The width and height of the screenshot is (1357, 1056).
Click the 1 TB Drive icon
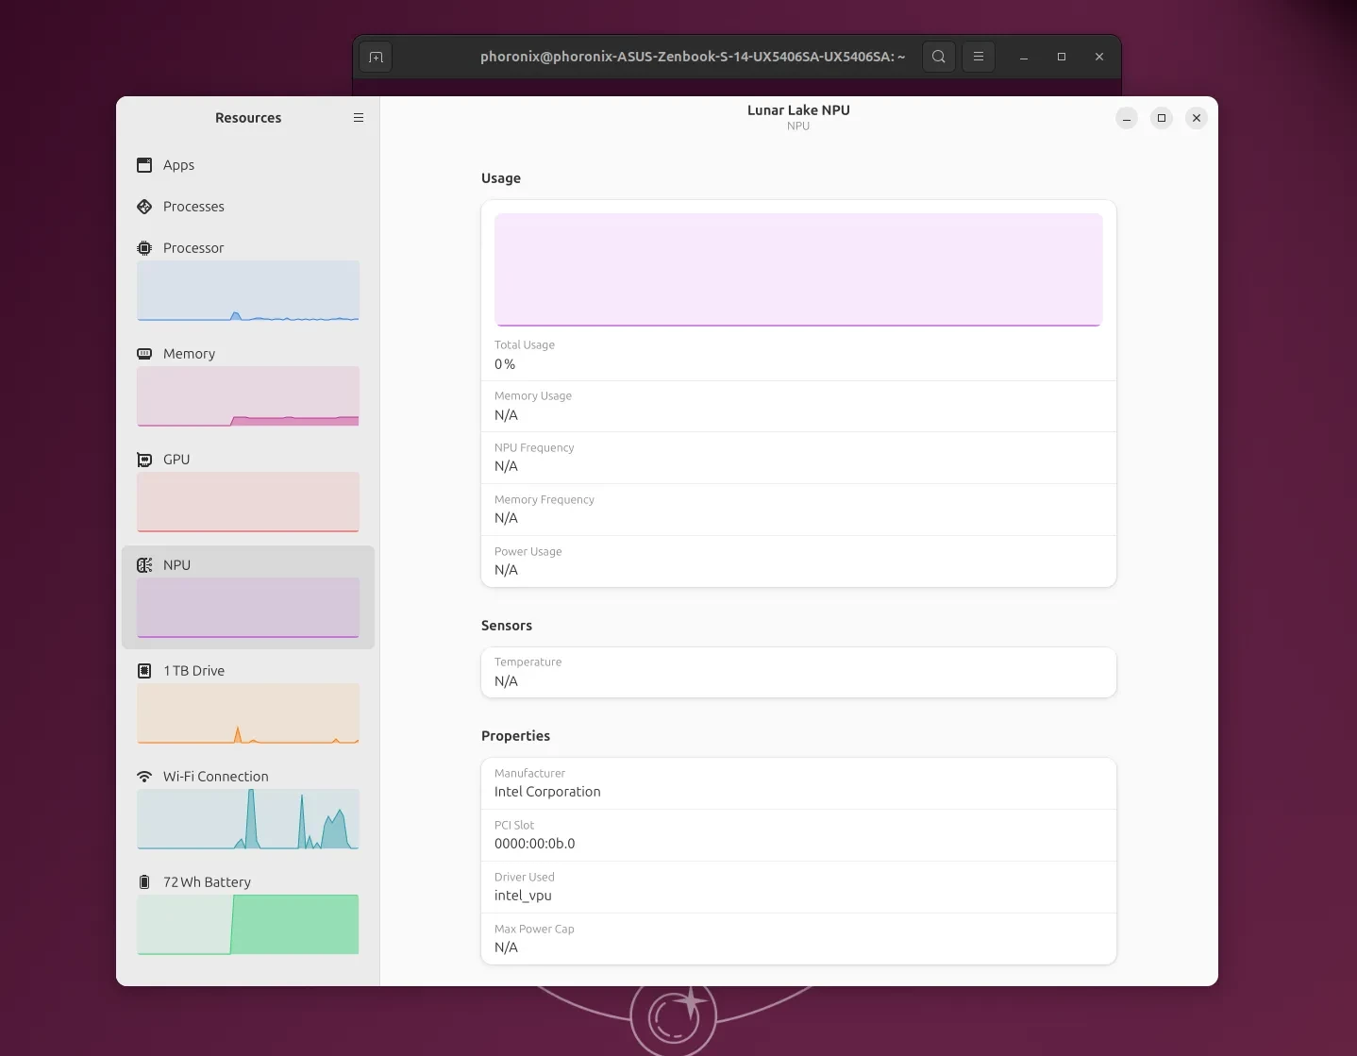click(144, 671)
